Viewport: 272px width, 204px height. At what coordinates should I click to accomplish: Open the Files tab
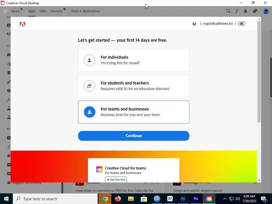43,11
